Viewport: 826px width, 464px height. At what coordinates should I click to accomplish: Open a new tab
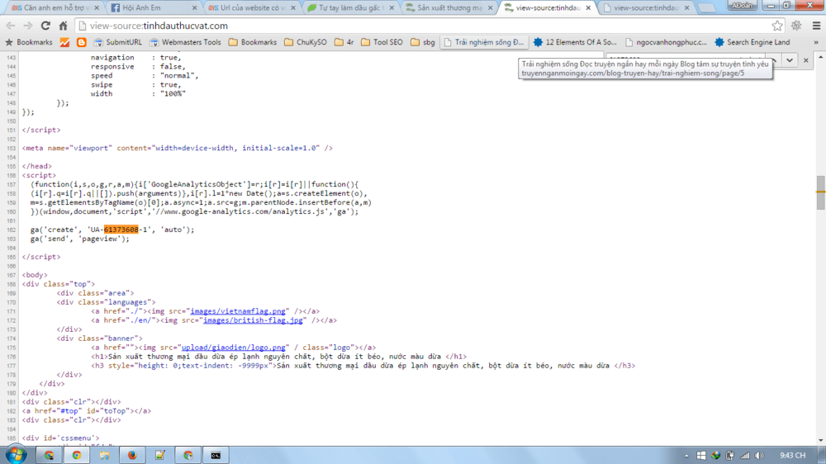click(x=707, y=8)
